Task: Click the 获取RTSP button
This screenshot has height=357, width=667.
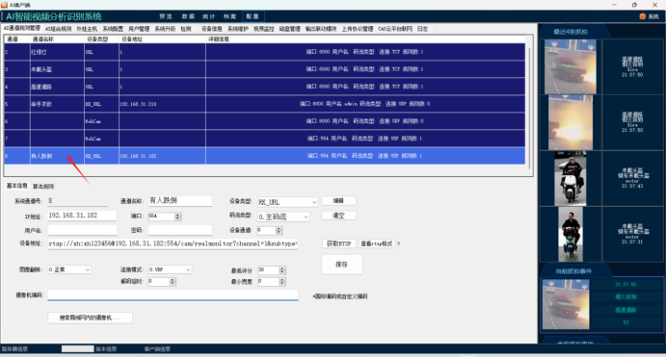Action: (338, 243)
